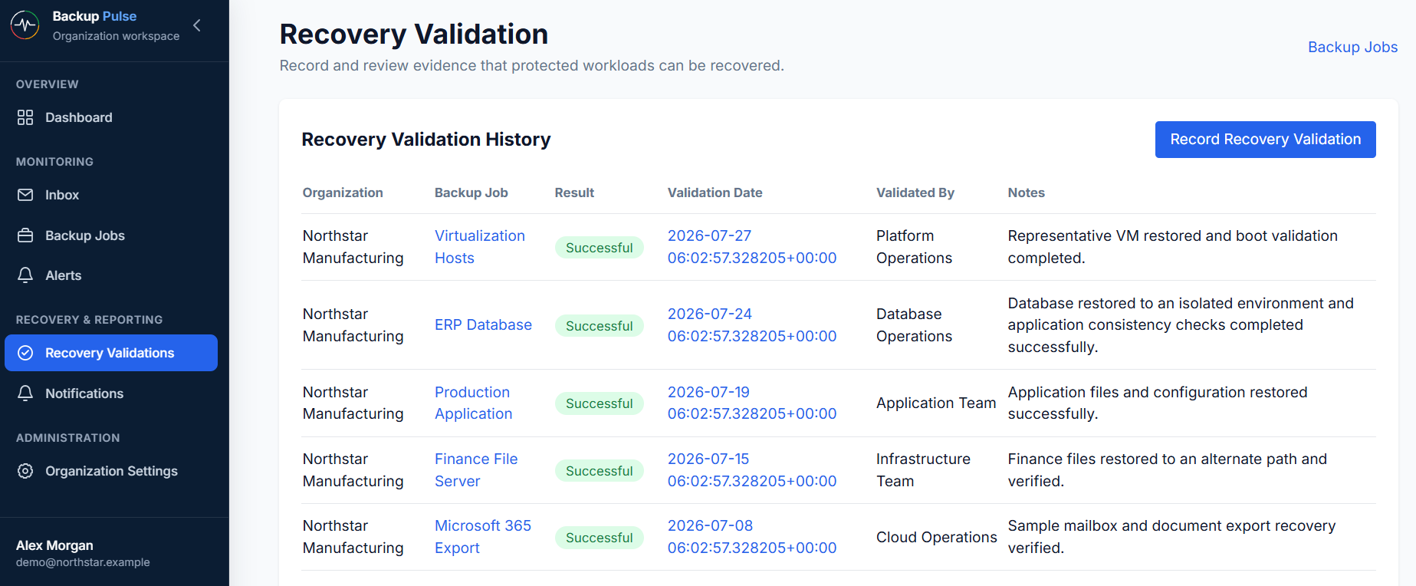Open the ERP Database backup job
This screenshot has height=586, width=1416.
pyautogui.click(x=483, y=325)
